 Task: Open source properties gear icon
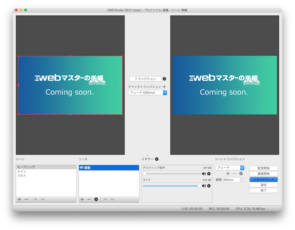96,199
